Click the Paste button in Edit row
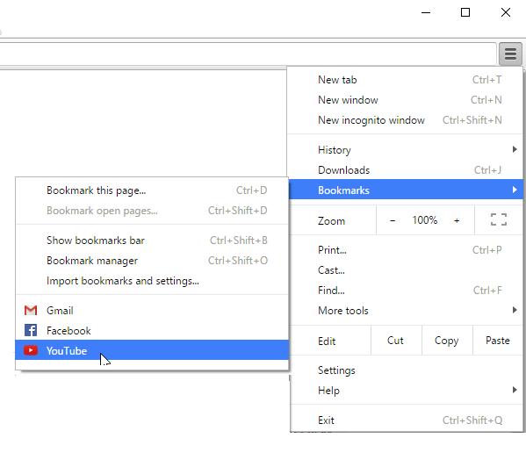Image resolution: width=526 pixels, height=474 pixels. pyautogui.click(x=498, y=341)
